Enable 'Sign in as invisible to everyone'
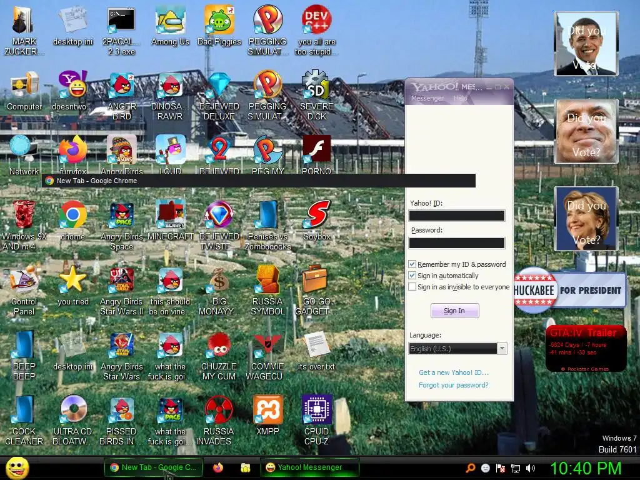The height and width of the screenshot is (480, 640). [412, 287]
